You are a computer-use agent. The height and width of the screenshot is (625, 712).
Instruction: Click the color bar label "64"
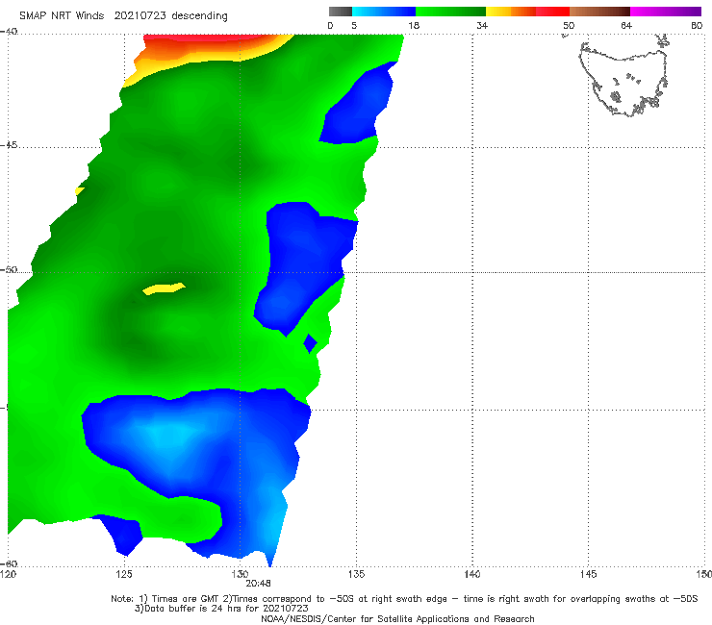point(626,25)
